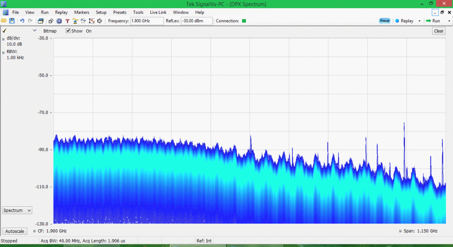The image size is (453, 247).
Task: Click the Run button
Action: [436, 21]
